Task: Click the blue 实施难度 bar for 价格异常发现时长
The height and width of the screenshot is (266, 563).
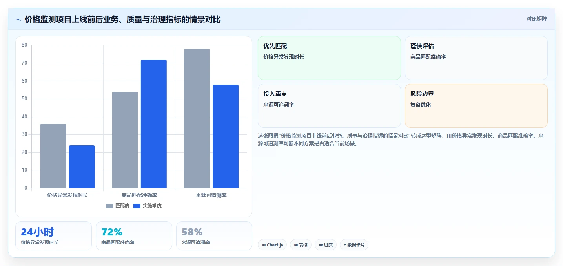Action: click(x=82, y=166)
